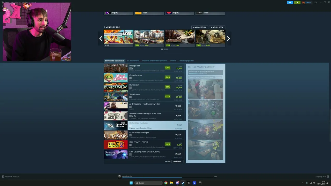The height and width of the screenshot is (186, 331).
Task: Switch to 'Ofertas' tab
Action: pyautogui.click(x=173, y=61)
